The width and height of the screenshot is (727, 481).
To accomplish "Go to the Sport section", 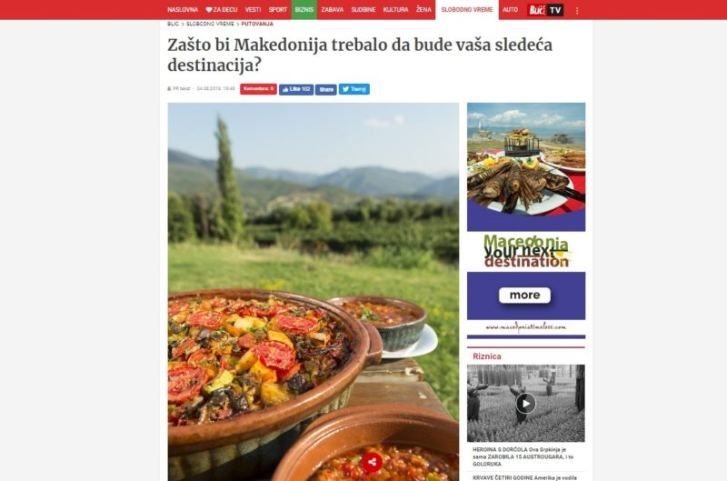I will click(x=278, y=10).
